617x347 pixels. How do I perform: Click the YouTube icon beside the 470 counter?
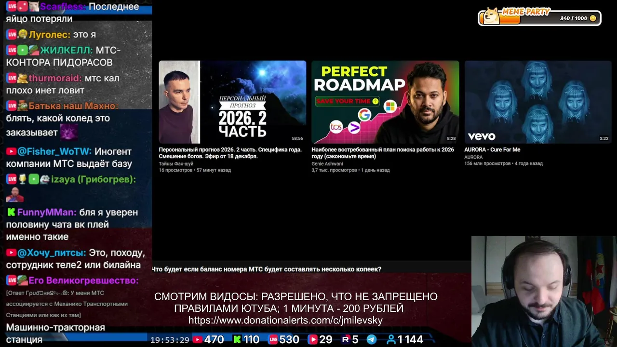(x=197, y=340)
